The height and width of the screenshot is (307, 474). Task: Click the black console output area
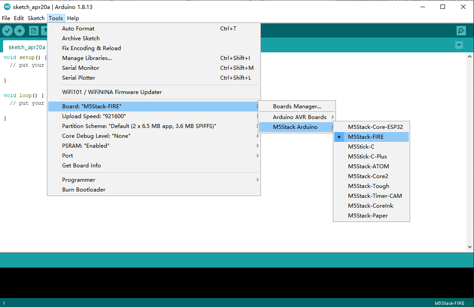click(237, 282)
